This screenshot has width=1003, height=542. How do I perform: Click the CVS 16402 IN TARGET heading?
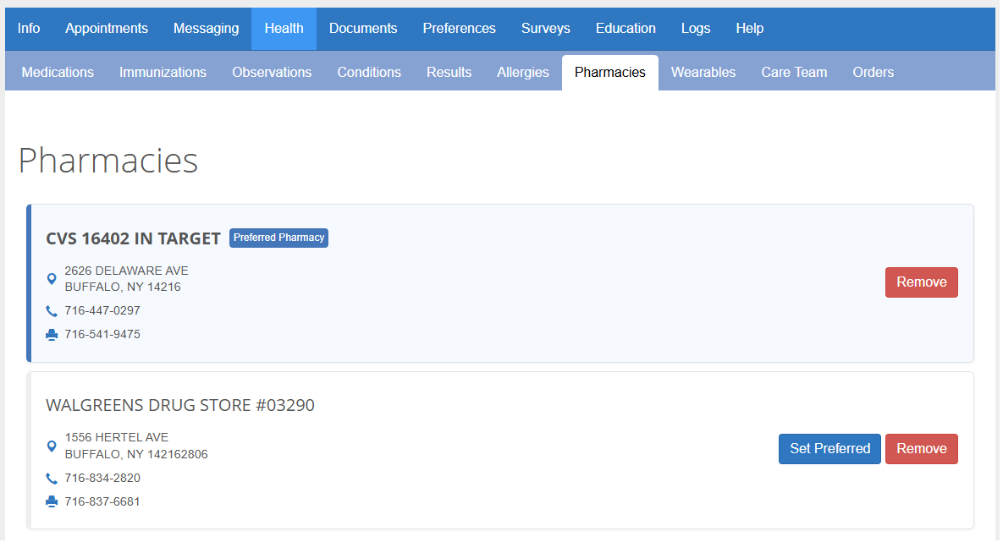[x=133, y=238]
